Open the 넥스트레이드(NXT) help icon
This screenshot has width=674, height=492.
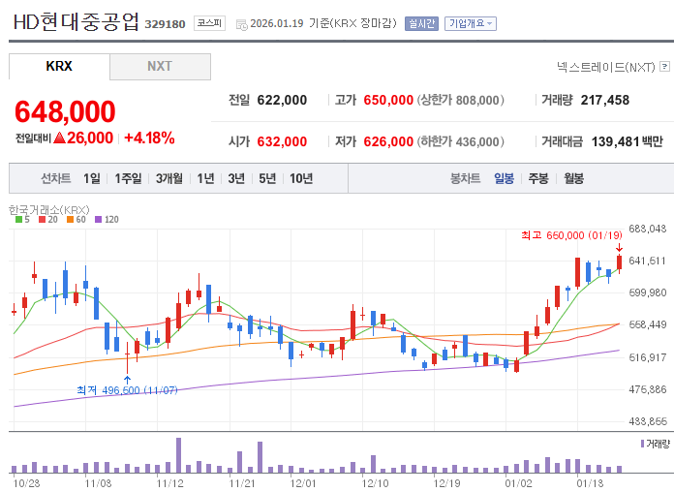pyautogui.click(x=664, y=66)
